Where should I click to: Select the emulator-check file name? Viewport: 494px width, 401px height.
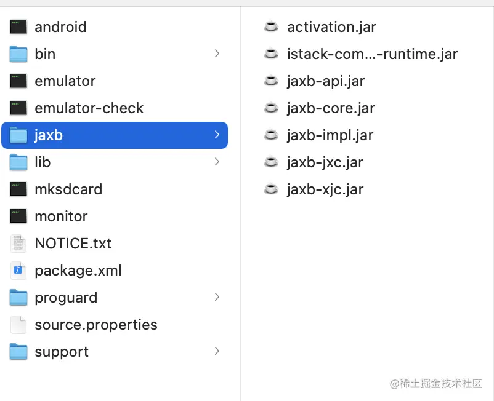89,108
